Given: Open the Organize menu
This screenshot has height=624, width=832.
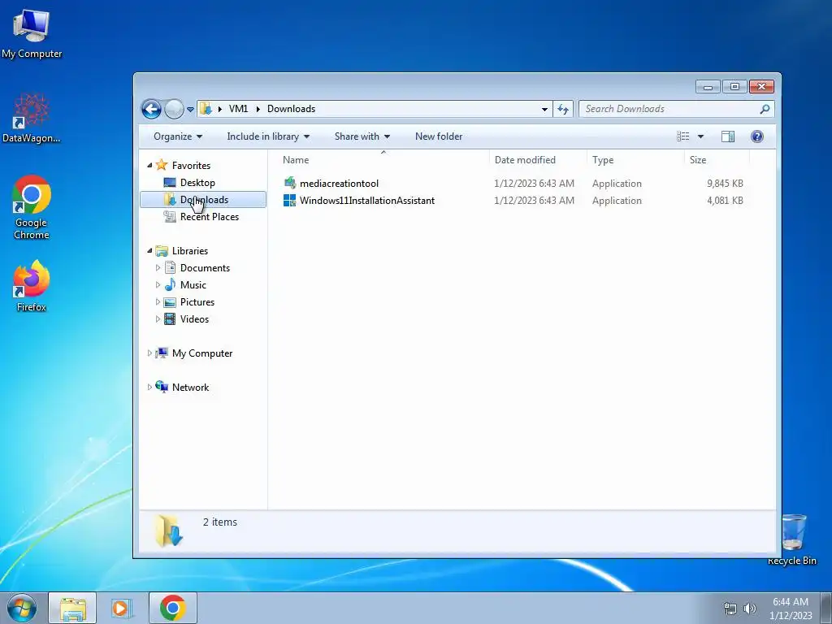Looking at the screenshot, I should pyautogui.click(x=178, y=136).
